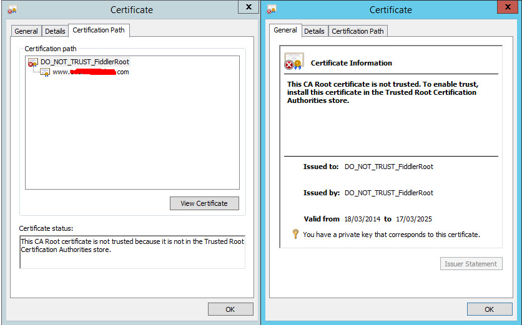The image size is (522, 325).
Task: Click the Certificate status label
Action: coord(46,228)
